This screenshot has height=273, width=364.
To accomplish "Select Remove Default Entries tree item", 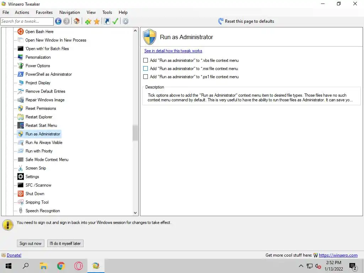I will 45,91.
